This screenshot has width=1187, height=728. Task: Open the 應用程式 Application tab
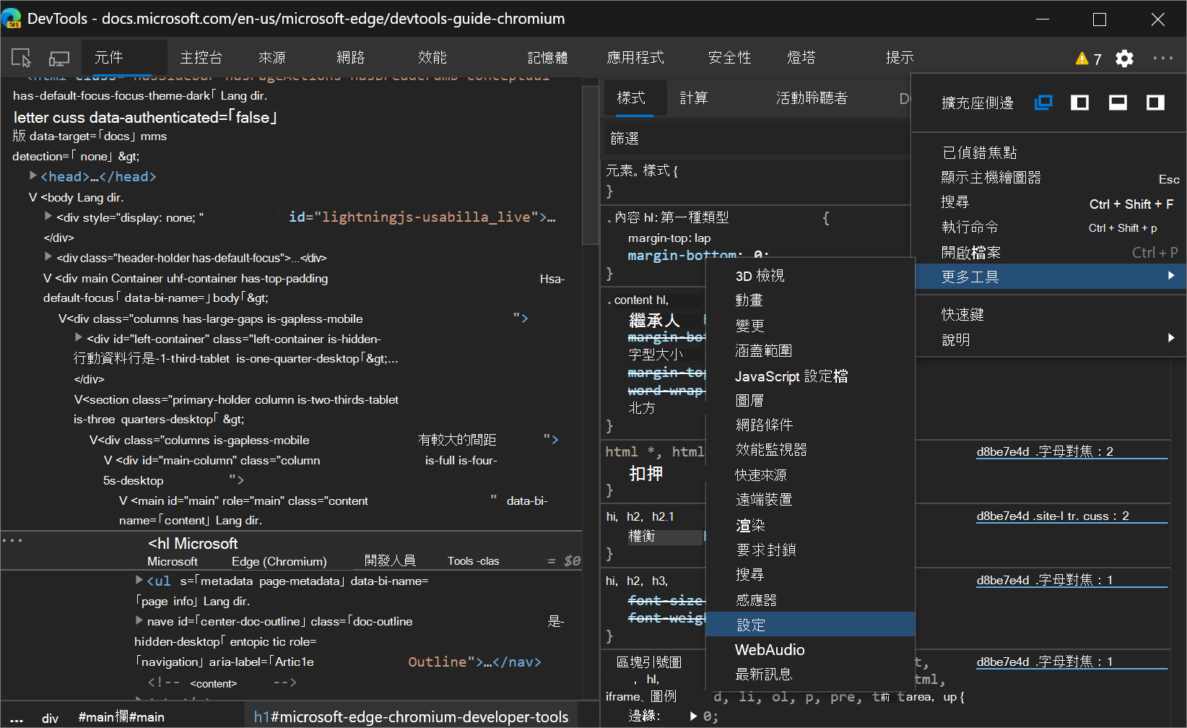(x=635, y=58)
